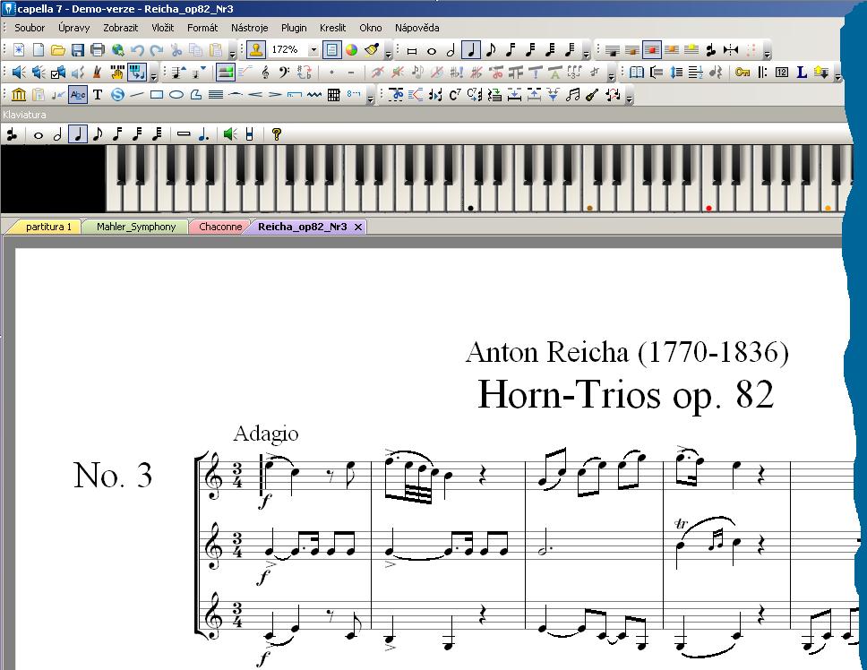Click the yellow question mark help icon
Viewport: 867px width, 670px height.
(x=277, y=134)
